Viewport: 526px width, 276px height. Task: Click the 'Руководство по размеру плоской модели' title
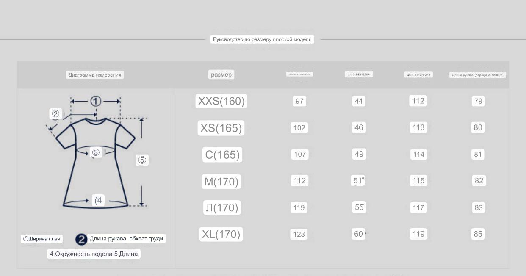(x=262, y=39)
